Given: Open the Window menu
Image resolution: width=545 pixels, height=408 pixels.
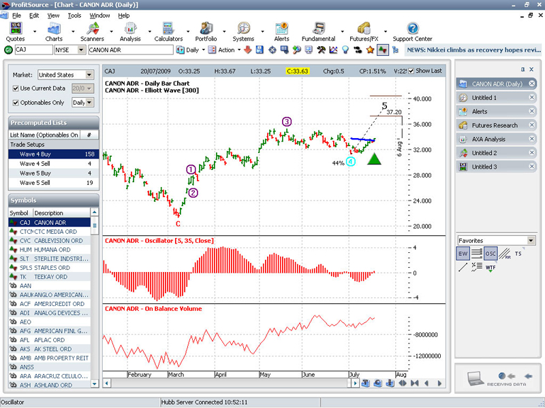Looking at the screenshot, I should pos(99,16).
